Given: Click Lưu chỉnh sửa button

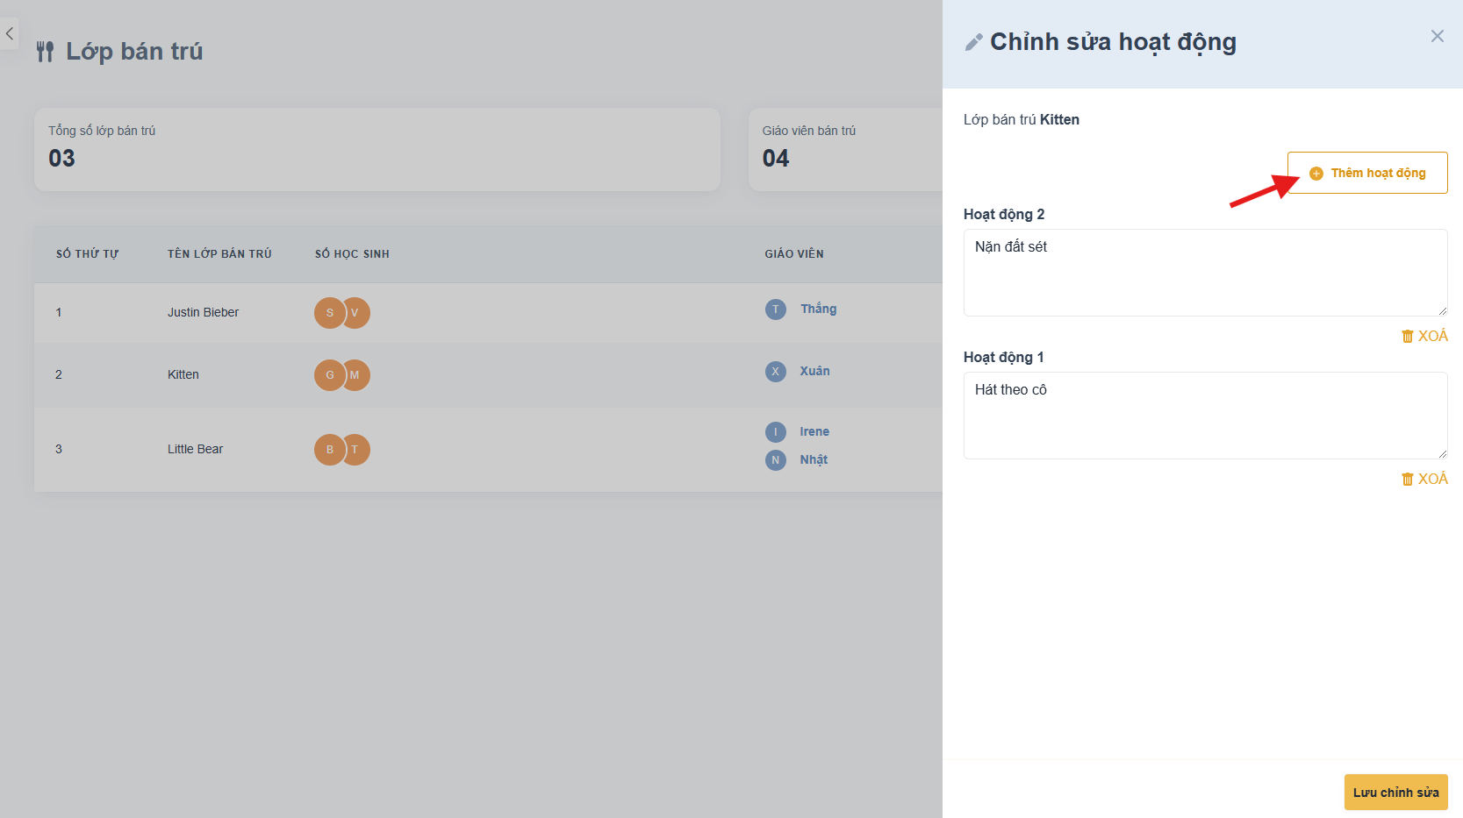Looking at the screenshot, I should pyautogui.click(x=1395, y=792).
